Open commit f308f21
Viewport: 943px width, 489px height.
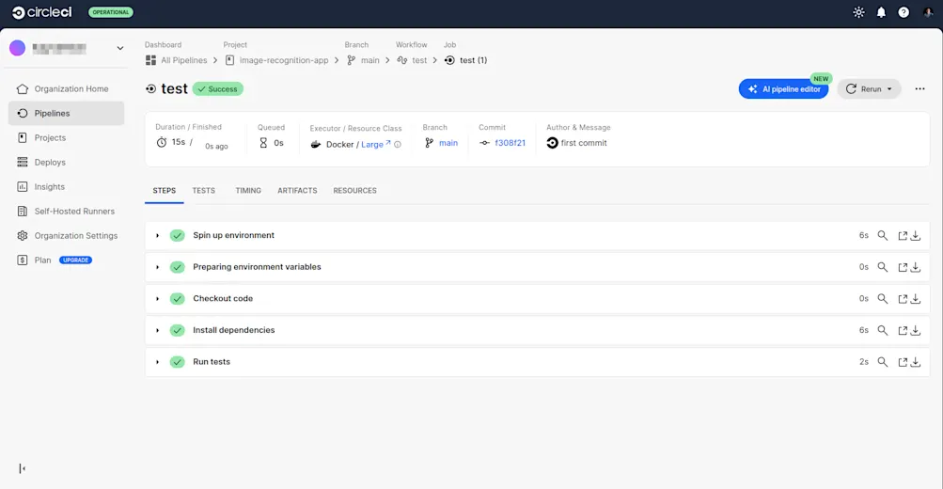coord(510,143)
